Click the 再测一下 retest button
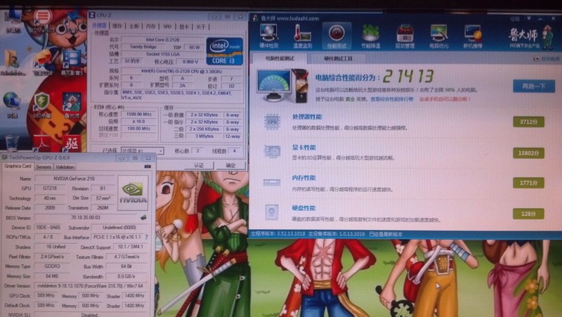Screen dimensions: 562x317 pyautogui.click(x=534, y=86)
